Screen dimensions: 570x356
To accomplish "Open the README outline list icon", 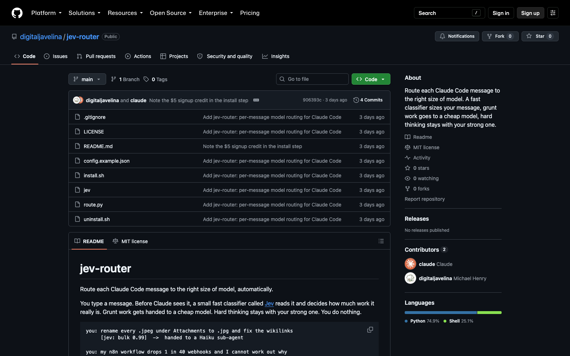I will click(x=381, y=241).
